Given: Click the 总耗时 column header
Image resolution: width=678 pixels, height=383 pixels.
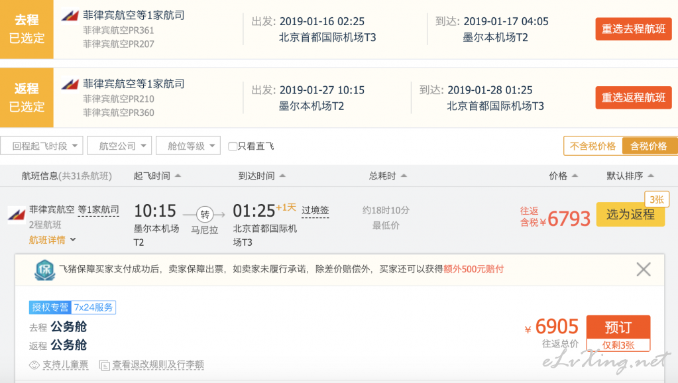Looking at the screenshot, I should point(382,176).
